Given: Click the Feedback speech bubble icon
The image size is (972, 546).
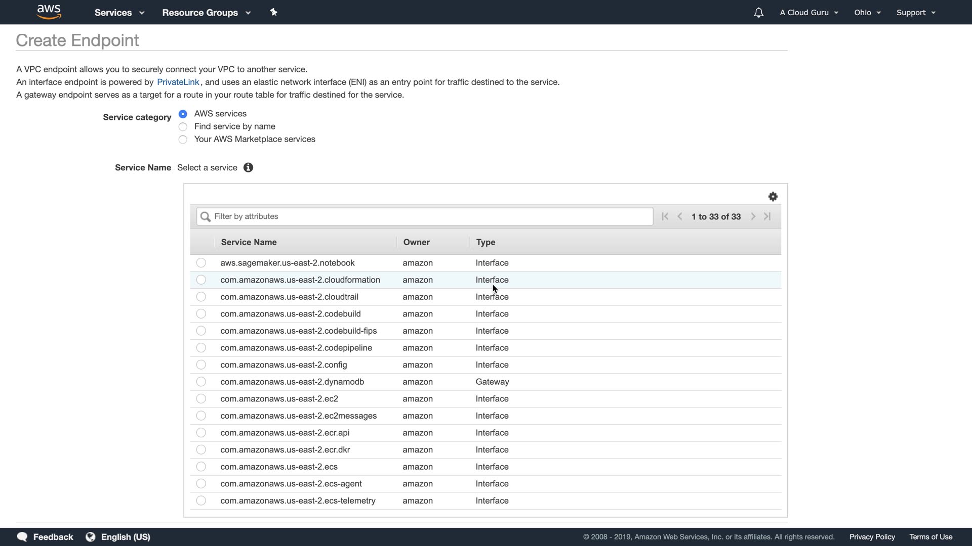Looking at the screenshot, I should (22, 537).
